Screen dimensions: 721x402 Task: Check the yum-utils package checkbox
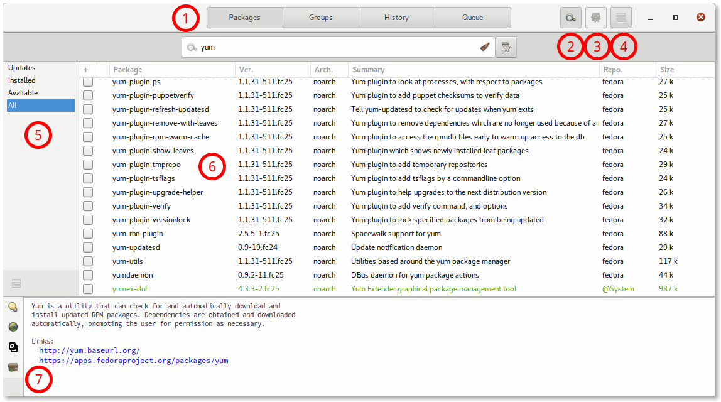click(x=88, y=261)
